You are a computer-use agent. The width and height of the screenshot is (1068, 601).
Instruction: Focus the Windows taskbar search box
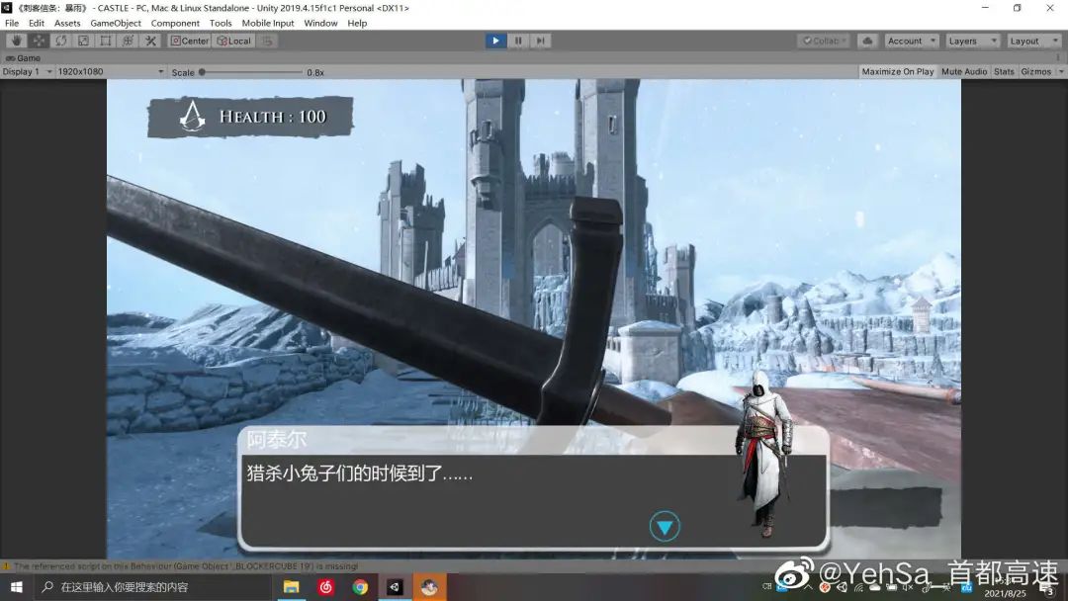[x=152, y=587]
